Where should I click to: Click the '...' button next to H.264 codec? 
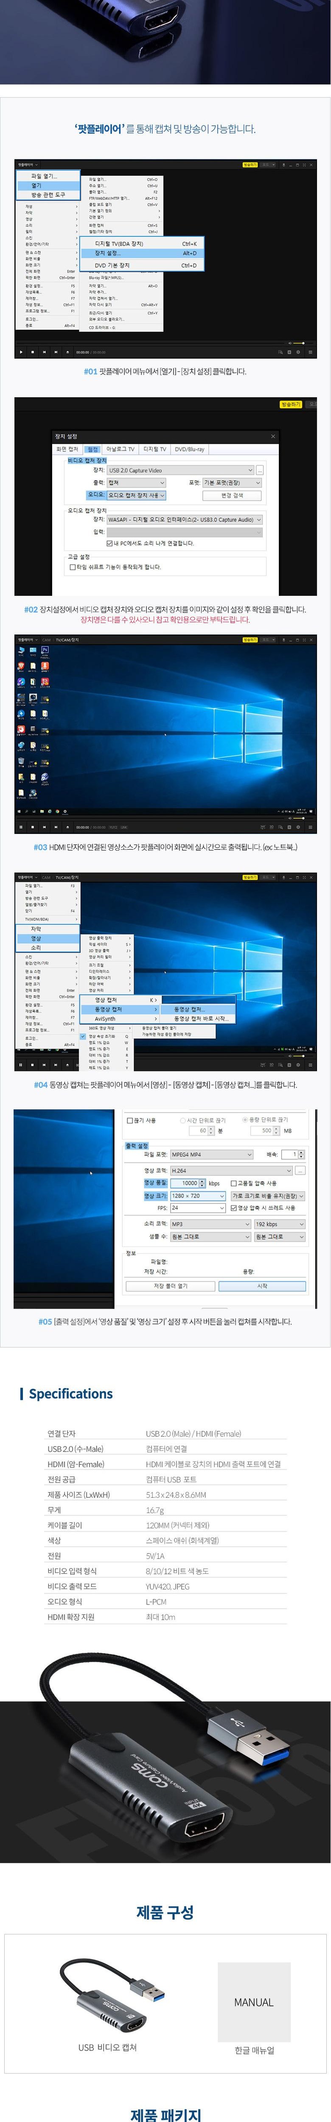coord(300,1170)
